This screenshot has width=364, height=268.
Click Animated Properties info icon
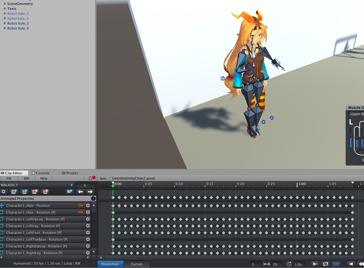93,199
